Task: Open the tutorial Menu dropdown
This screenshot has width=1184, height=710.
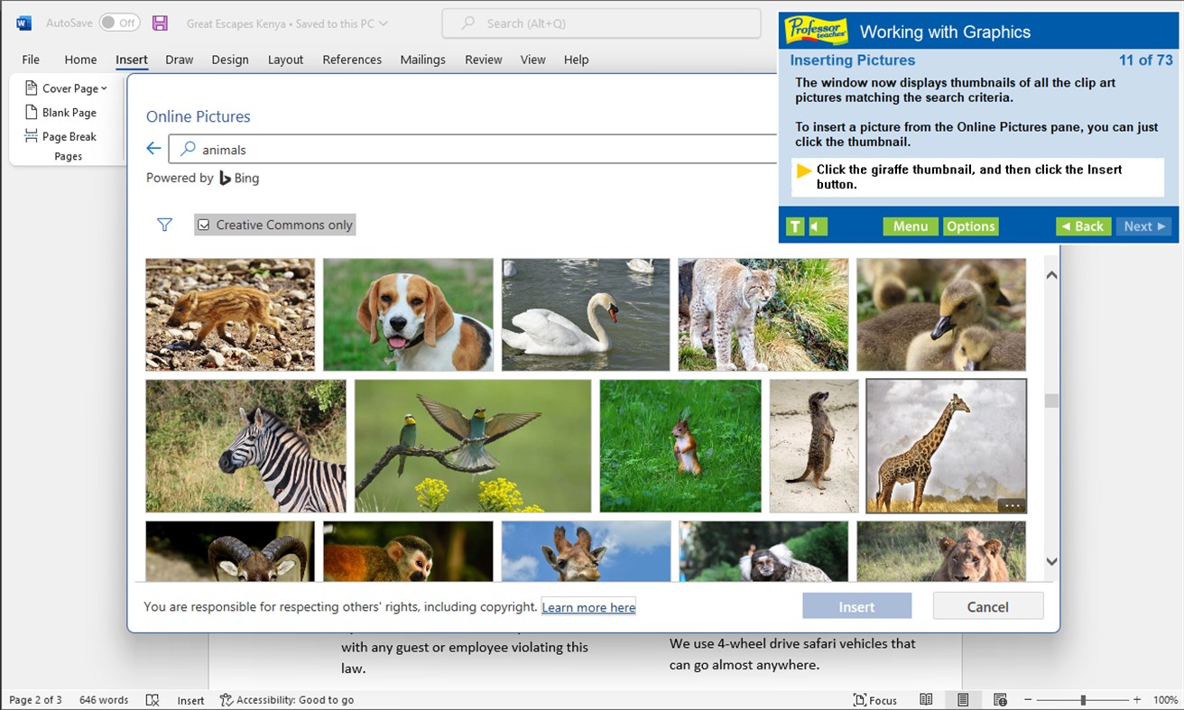Action: pyautogui.click(x=910, y=226)
